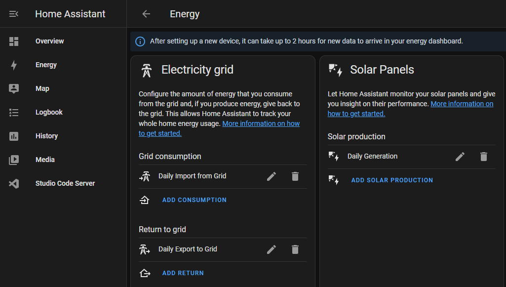Screen dimensions: 506x287
Task: Delete the Daily Generation solar entry
Action: point(484,157)
